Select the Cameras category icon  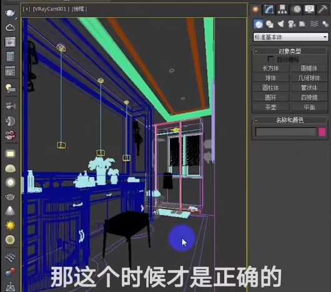click(292, 24)
